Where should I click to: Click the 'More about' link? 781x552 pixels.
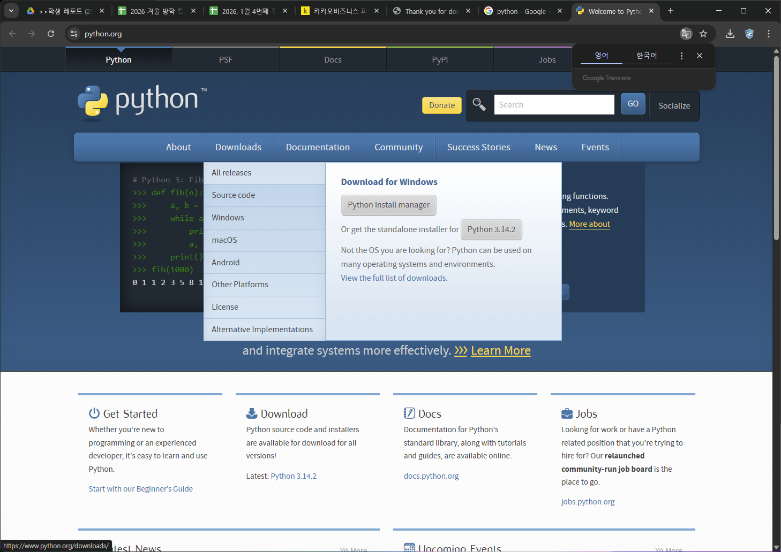(x=589, y=224)
